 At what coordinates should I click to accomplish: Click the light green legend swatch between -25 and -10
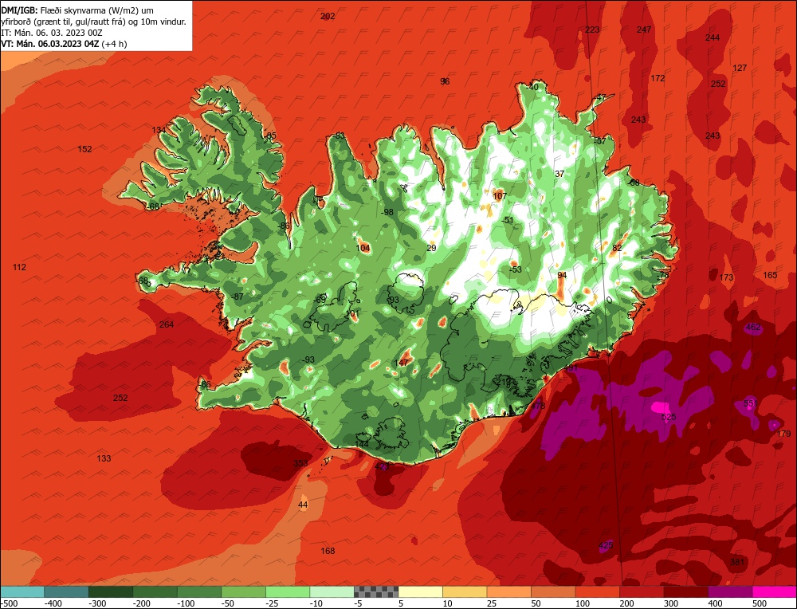pos(288,592)
